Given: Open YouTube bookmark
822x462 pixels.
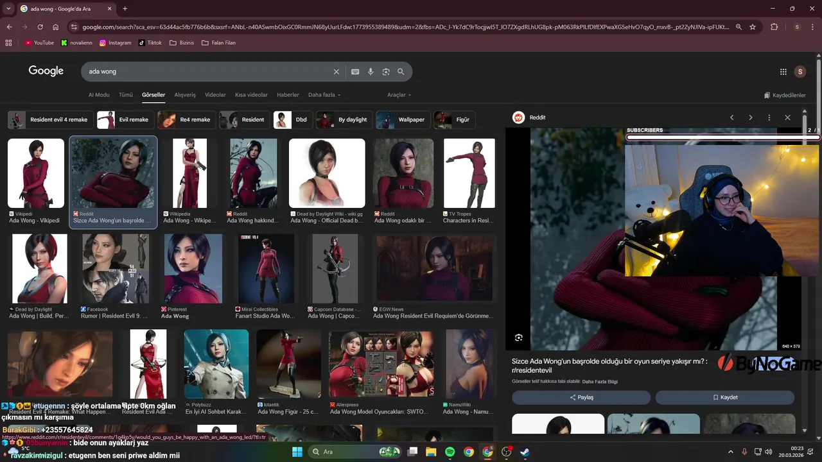Looking at the screenshot, I should click(39, 43).
